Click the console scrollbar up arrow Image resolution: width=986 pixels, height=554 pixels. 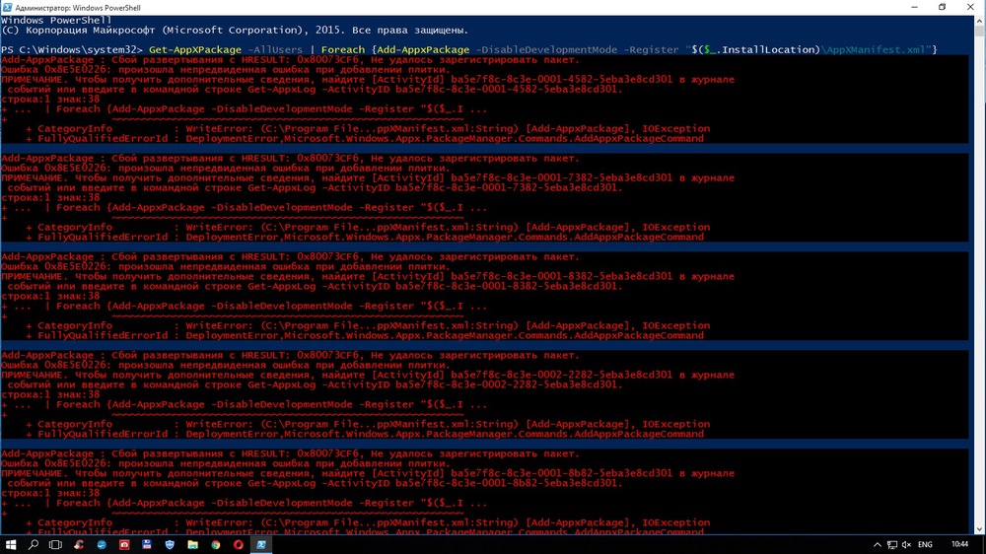(x=980, y=21)
